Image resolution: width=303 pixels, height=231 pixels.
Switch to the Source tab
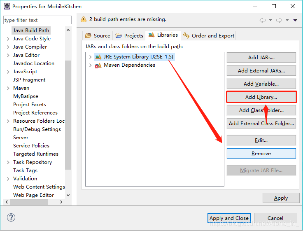pyautogui.click(x=98, y=35)
